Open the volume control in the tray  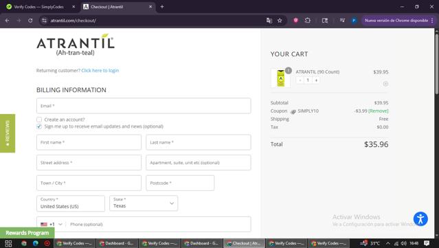click(x=403, y=243)
